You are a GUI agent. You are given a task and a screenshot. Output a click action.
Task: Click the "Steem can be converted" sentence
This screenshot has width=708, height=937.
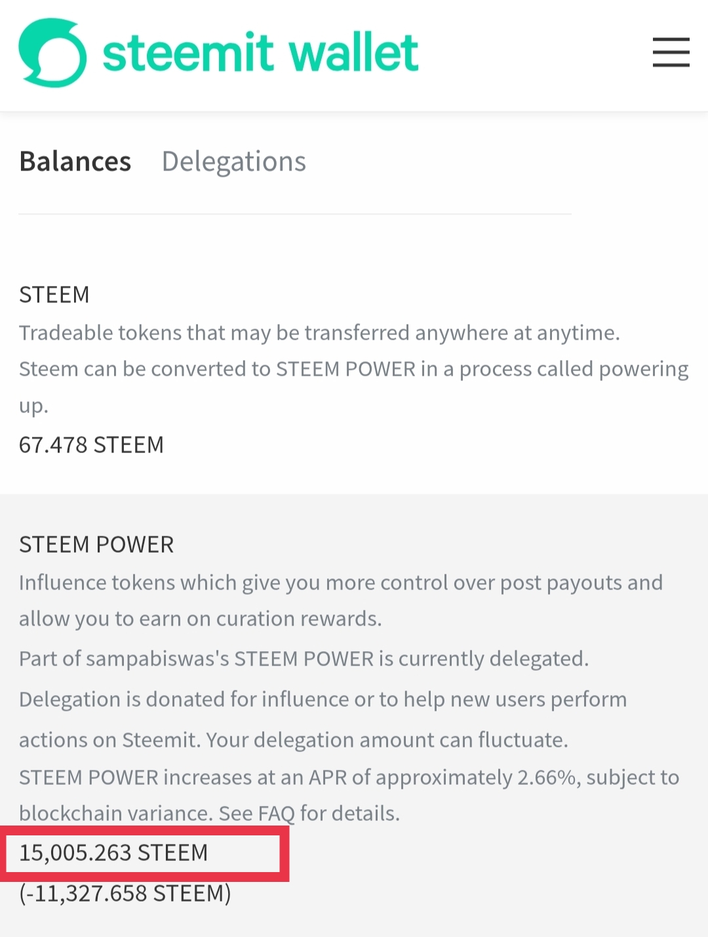(x=353, y=369)
